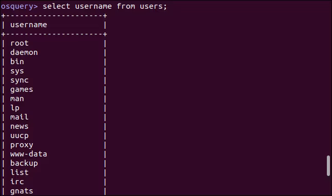Image resolution: width=332 pixels, height=196 pixels.
Task: Click the 'news' username entry
Action: [x=19, y=126]
